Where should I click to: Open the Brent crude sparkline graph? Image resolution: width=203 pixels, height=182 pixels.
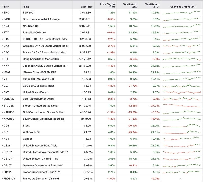[x=182, y=126]
